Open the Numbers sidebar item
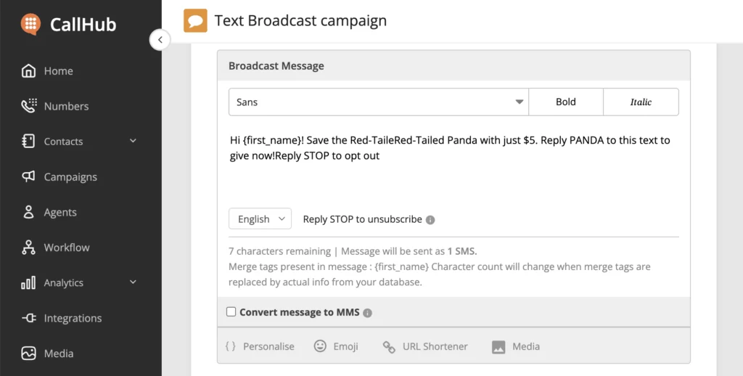Viewport: 743px width, 376px height. [65, 106]
